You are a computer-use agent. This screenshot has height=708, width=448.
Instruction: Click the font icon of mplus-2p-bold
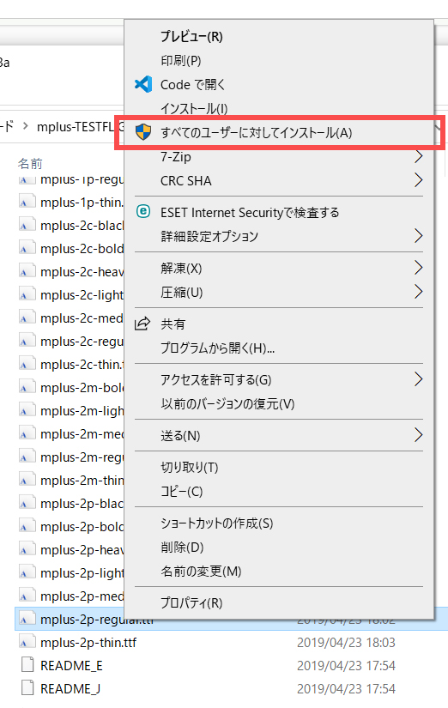click(27, 526)
